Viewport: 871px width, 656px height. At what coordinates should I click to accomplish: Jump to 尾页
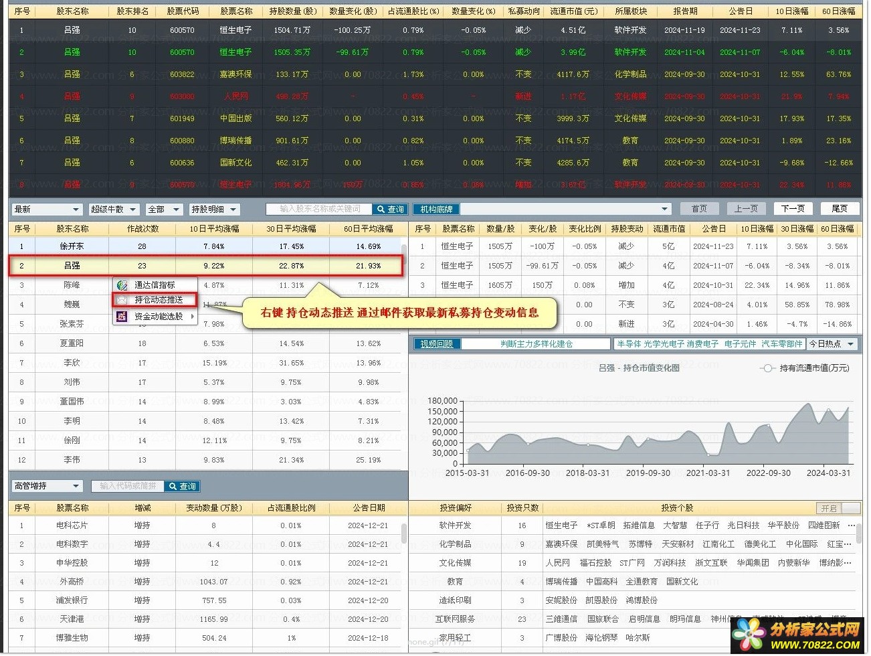point(840,209)
